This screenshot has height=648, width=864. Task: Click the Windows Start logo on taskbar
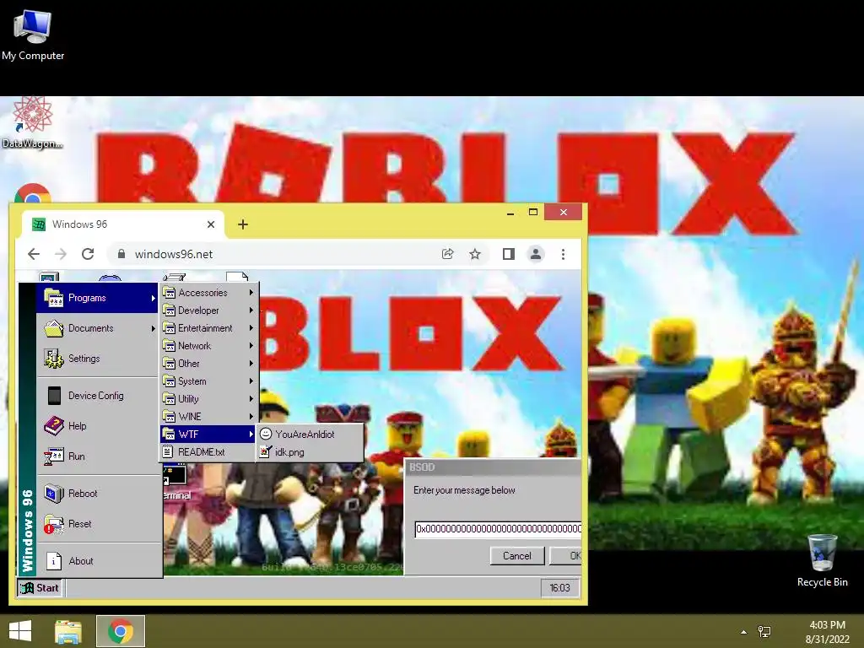[20, 631]
